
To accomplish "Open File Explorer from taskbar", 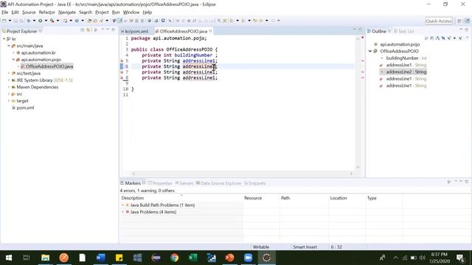I will pyautogui.click(x=46, y=258).
